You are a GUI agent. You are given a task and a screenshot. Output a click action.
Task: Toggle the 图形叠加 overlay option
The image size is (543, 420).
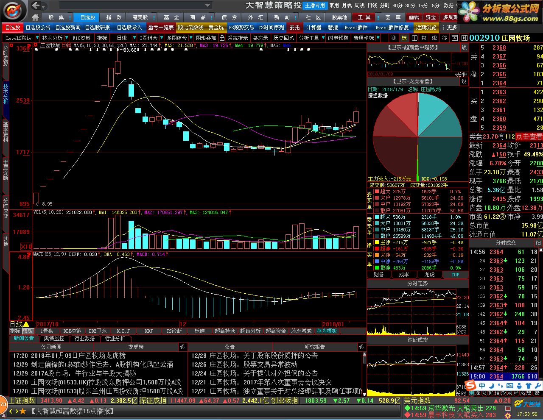click(206, 38)
